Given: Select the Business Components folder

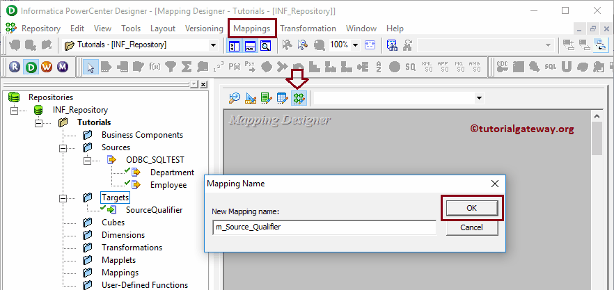Looking at the screenshot, I should 142,135.
